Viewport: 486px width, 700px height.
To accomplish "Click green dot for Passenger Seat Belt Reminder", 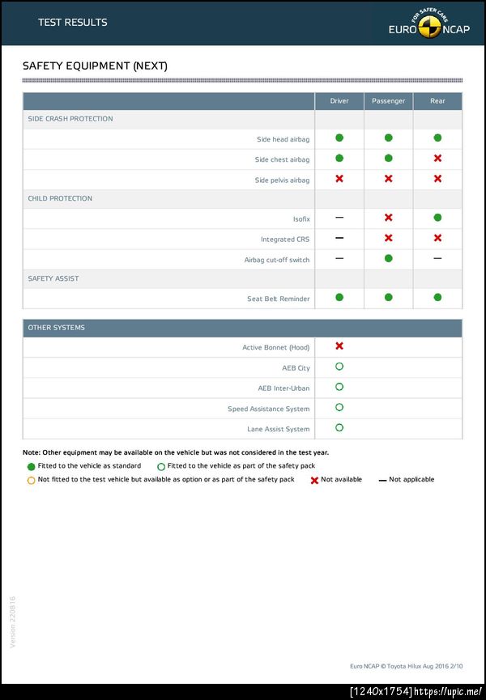I will point(389,297).
